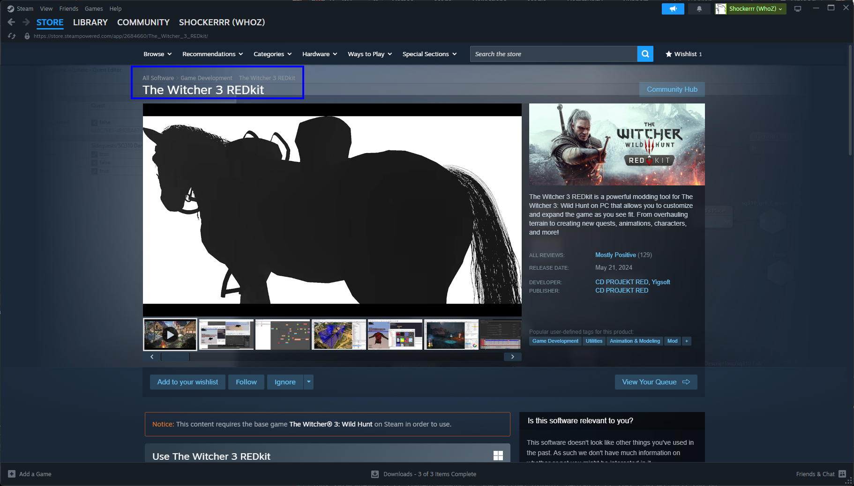Open the announcements megaphone icon
854x486 pixels.
pos(673,9)
